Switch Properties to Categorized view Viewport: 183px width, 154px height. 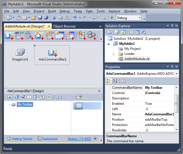click(x=109, y=81)
